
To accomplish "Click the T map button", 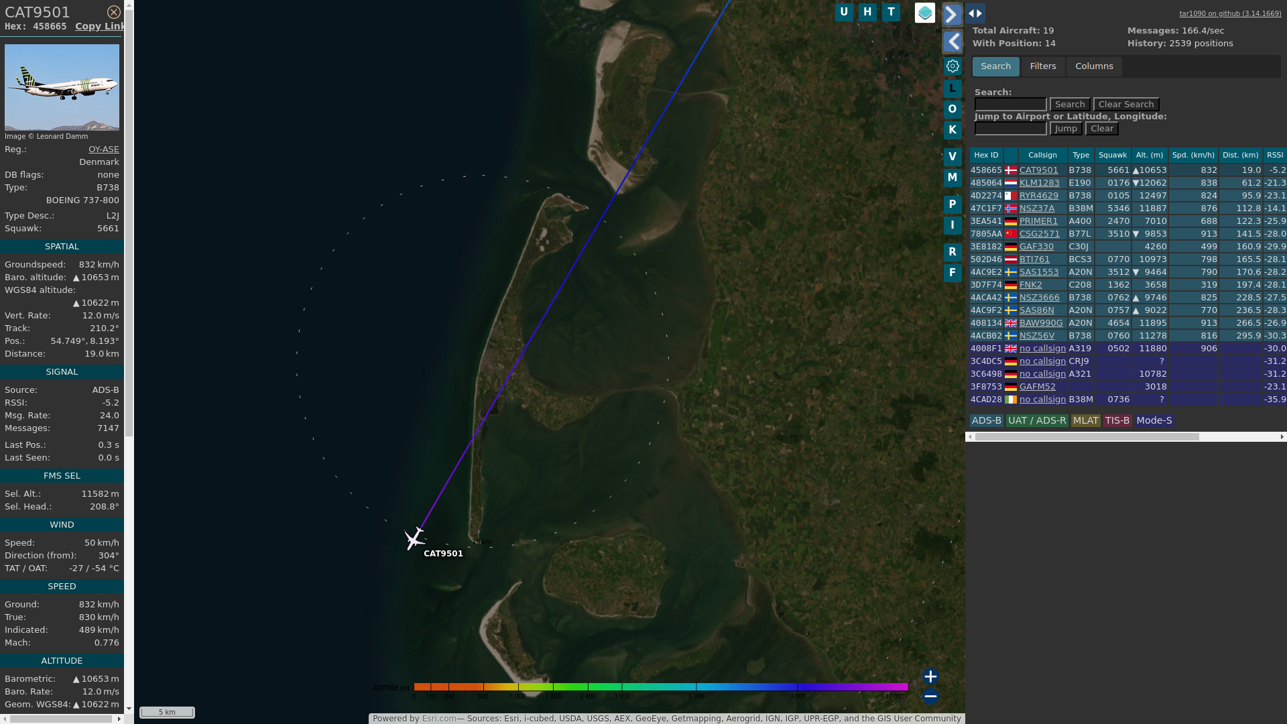I will point(891,12).
